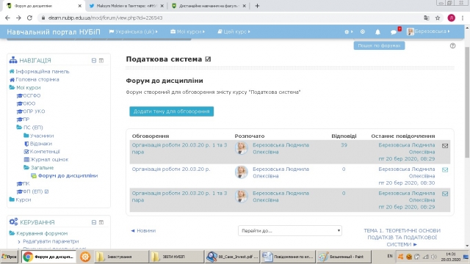This screenshot has height=264, width=470.
Task: Open the notifications bell icon
Action: [x=377, y=32]
